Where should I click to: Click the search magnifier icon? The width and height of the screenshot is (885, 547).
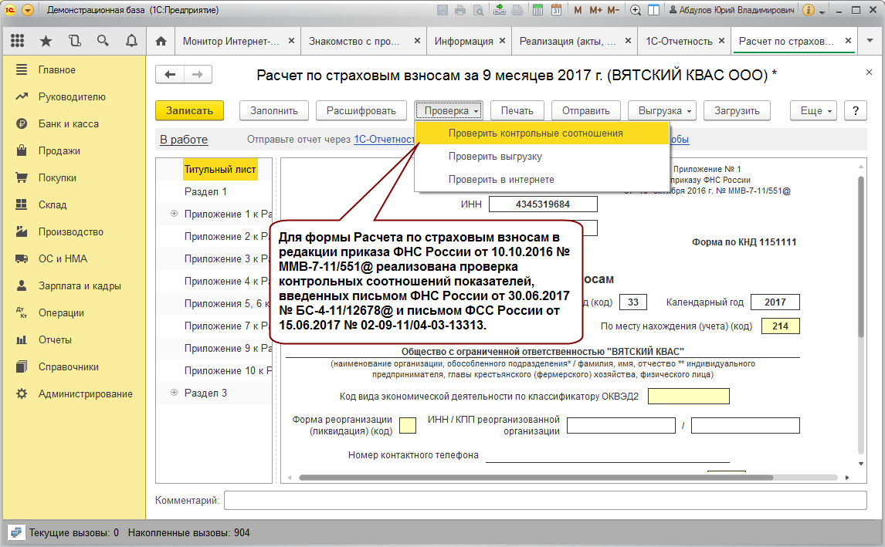103,41
